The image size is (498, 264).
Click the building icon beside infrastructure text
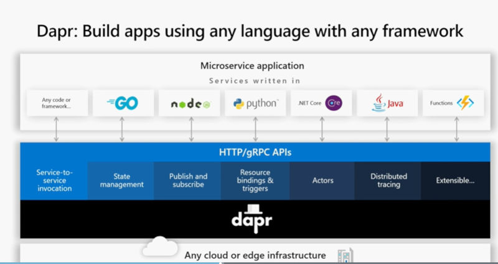point(345,255)
